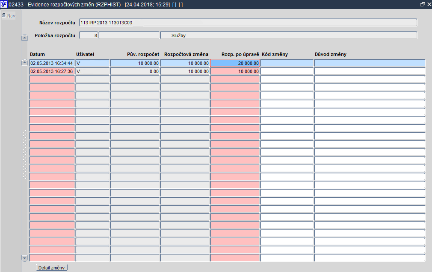
Task: Click the Kód změny column header
Action: pyautogui.click(x=275, y=54)
